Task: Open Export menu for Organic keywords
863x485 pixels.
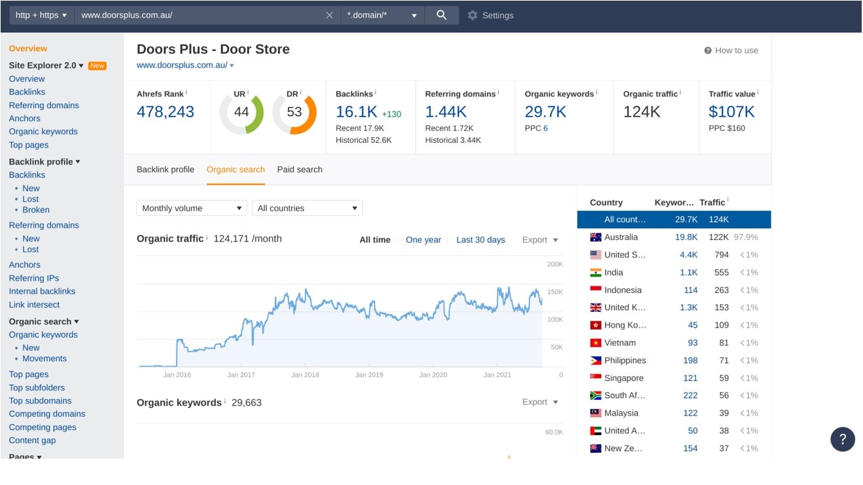Action: [540, 402]
